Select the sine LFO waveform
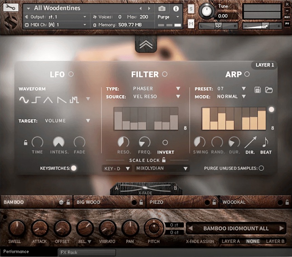Screen dimensions: 292x257 pos(24,100)
